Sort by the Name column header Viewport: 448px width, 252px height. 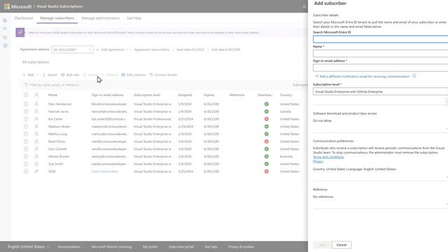[x=53, y=95]
